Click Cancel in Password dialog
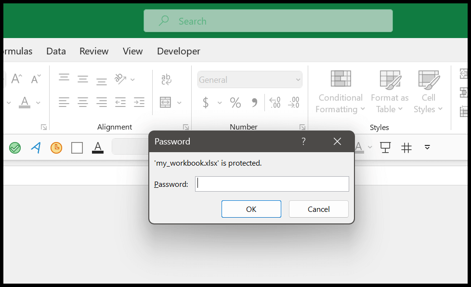This screenshot has height=287, width=471. pyautogui.click(x=319, y=209)
